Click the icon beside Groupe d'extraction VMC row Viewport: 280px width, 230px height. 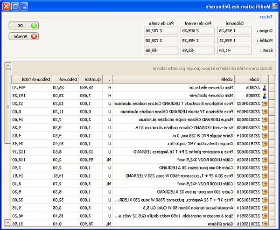point(265,143)
